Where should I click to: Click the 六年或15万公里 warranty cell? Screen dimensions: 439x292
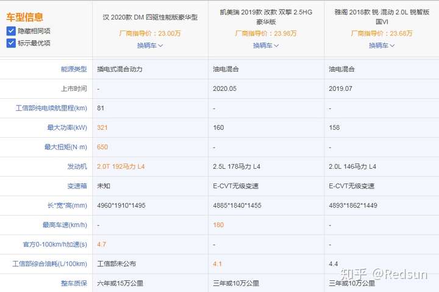pyautogui.click(x=120, y=283)
